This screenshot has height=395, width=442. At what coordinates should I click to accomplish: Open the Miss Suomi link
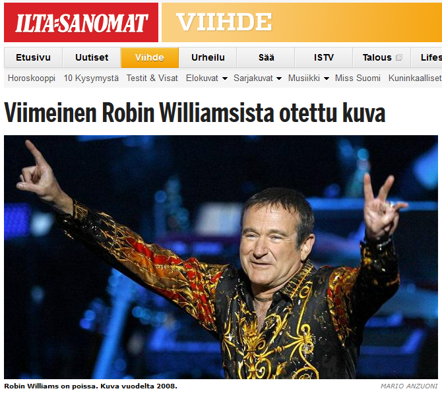(358, 78)
